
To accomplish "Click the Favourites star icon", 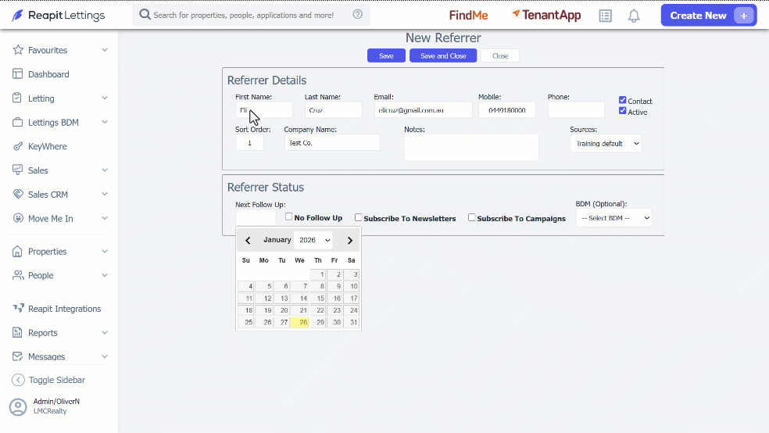I will coord(18,50).
